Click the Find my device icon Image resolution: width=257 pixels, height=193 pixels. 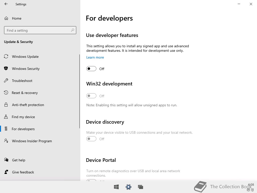click(6, 117)
